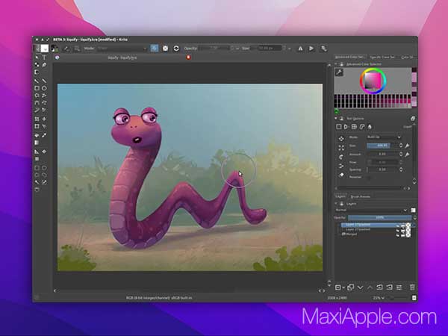
Task: Add a new paint layer
Action: [338, 287]
